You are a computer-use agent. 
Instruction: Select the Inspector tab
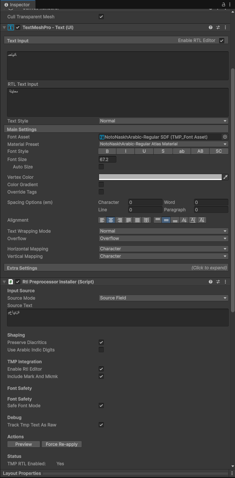pyautogui.click(x=17, y=5)
